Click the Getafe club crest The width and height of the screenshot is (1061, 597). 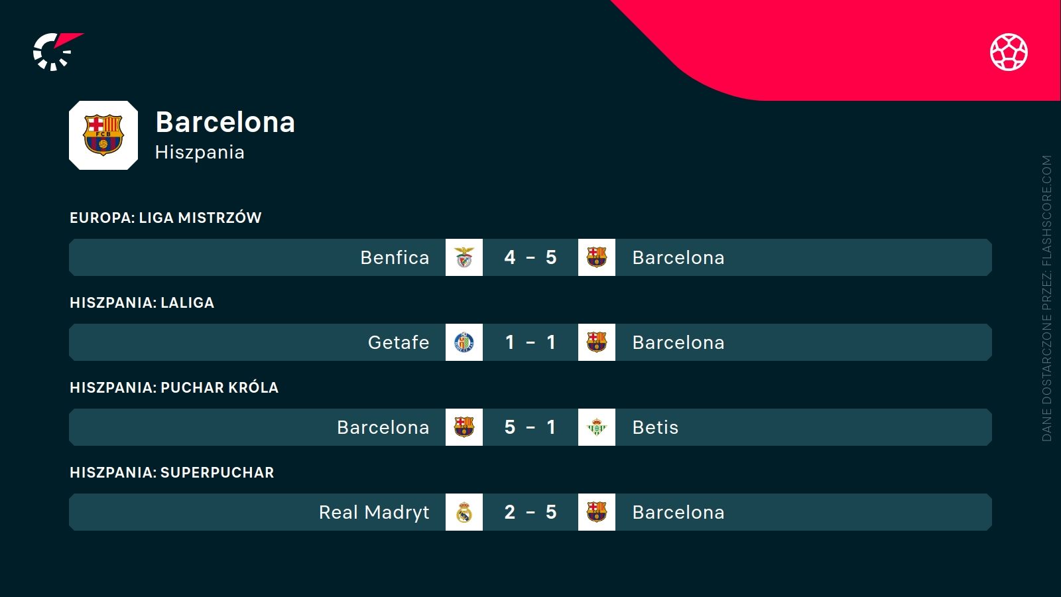click(464, 342)
